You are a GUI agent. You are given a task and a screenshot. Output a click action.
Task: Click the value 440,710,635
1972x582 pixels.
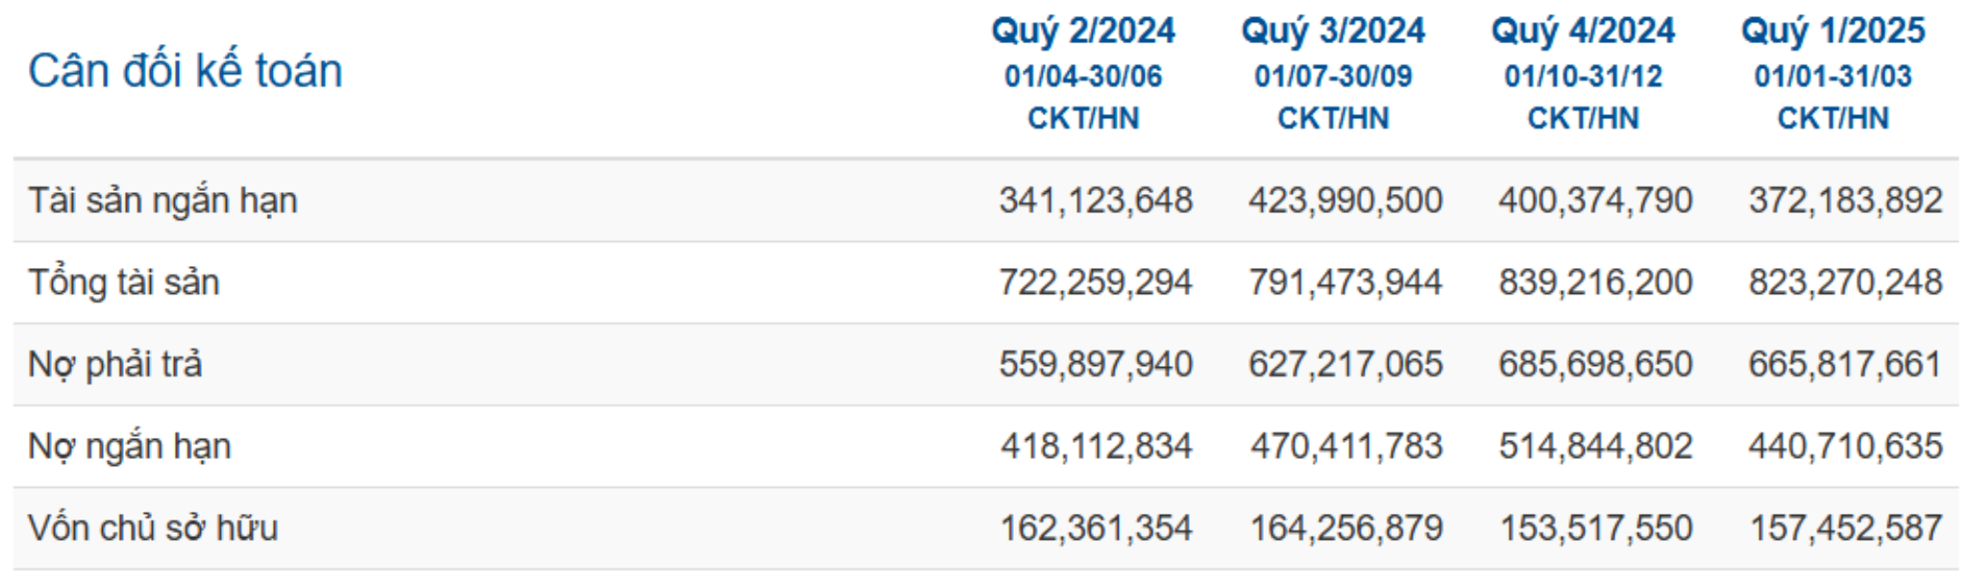click(1845, 446)
